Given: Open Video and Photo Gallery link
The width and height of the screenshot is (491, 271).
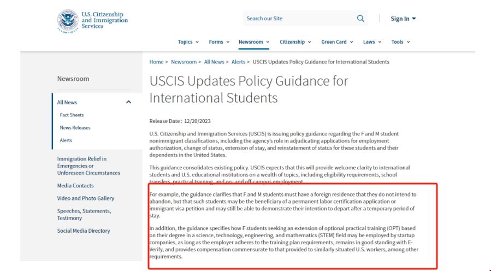Looking at the screenshot, I should click(x=86, y=198).
